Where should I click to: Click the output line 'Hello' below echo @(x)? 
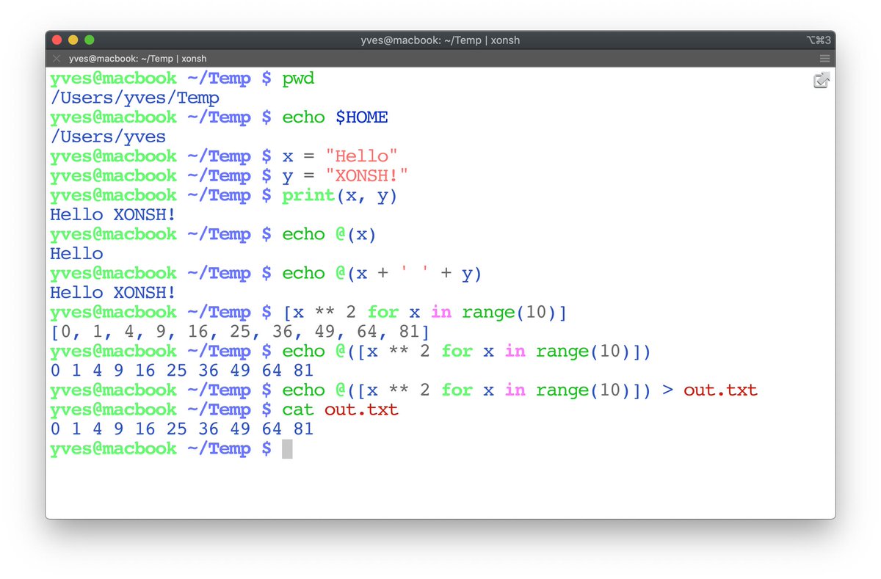tap(76, 253)
